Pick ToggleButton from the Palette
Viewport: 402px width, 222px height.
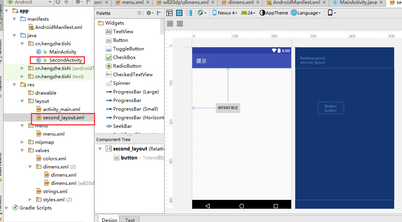128,49
